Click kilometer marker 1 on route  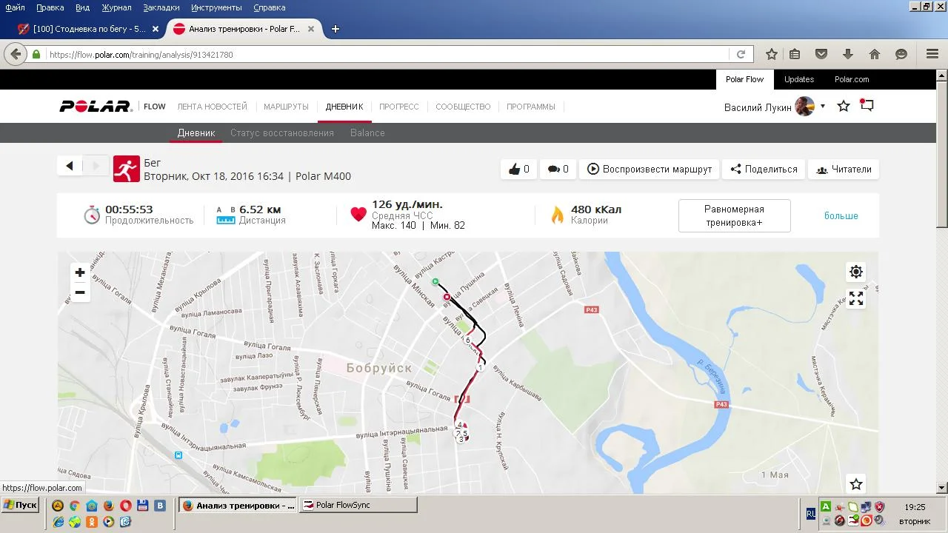point(480,368)
